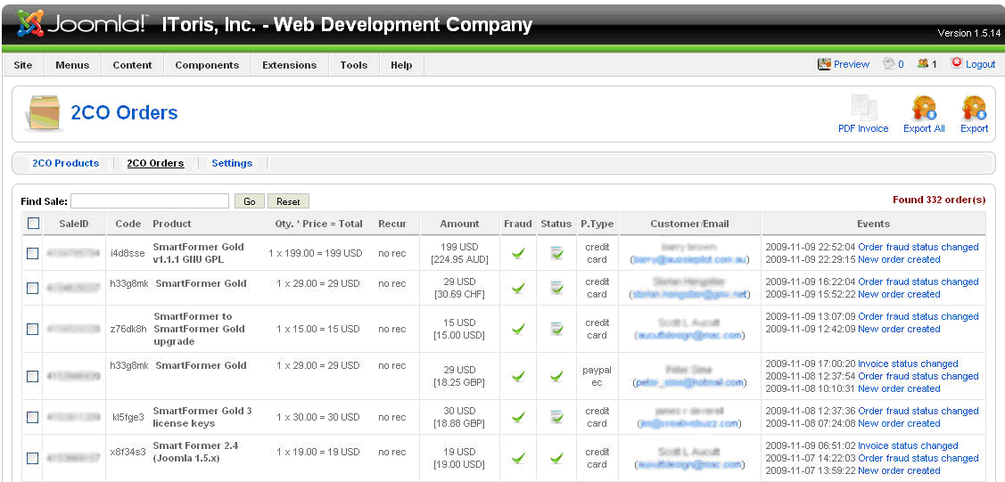1005x482 pixels.
Task: Click status icon for z76dk8h order
Action: [556, 329]
